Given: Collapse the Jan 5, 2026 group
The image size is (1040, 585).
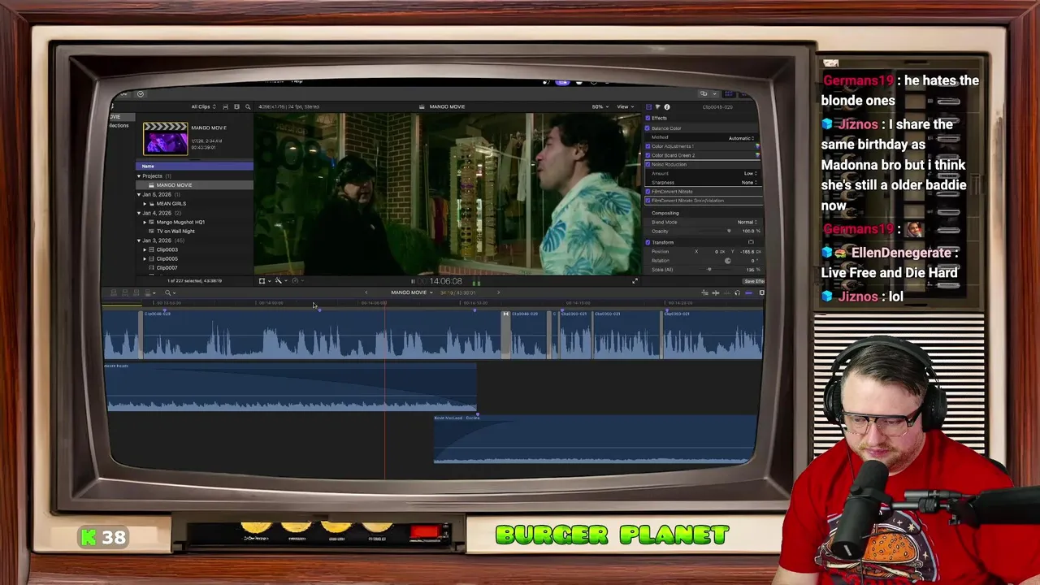Looking at the screenshot, I should (x=139, y=194).
